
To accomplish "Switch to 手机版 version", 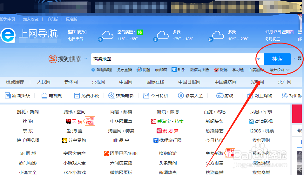I will pyautogui.click(x=52, y=19).
